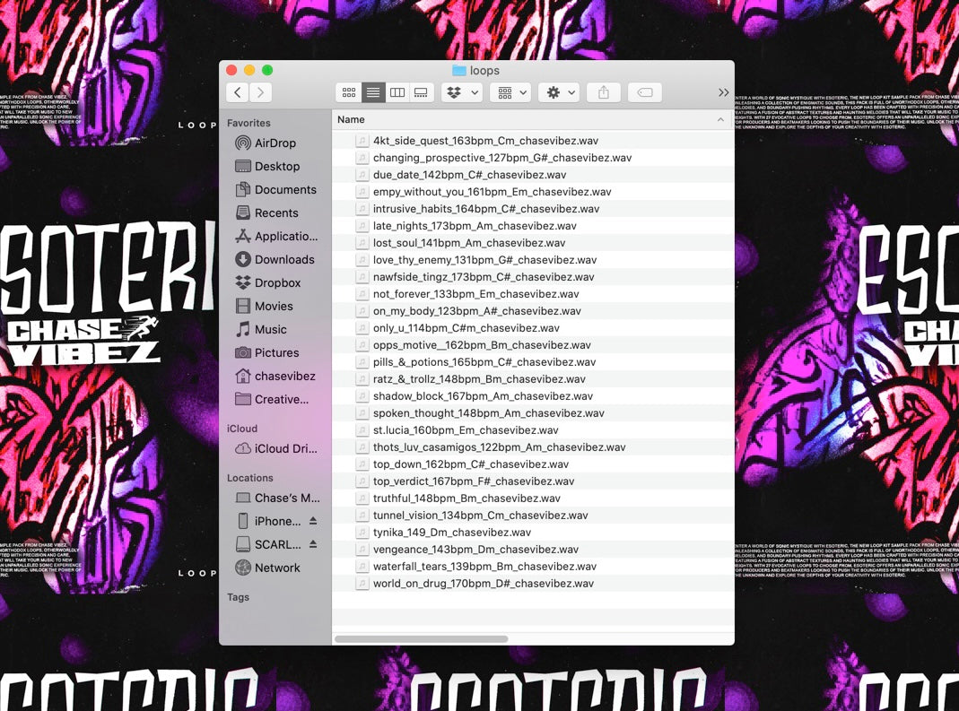Open the gear action menu
The width and height of the screenshot is (959, 711).
tap(560, 93)
